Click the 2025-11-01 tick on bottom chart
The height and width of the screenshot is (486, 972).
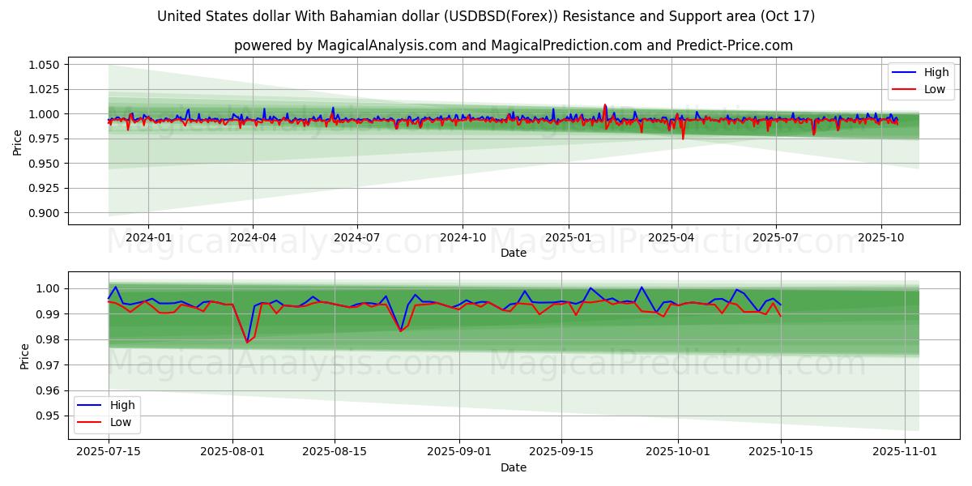(904, 451)
